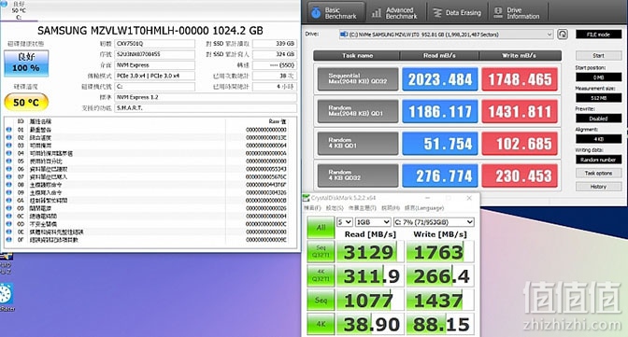Screen dimensions: 628x337
Task: Click the firmware field CXY7501Q
Action: [154, 43]
